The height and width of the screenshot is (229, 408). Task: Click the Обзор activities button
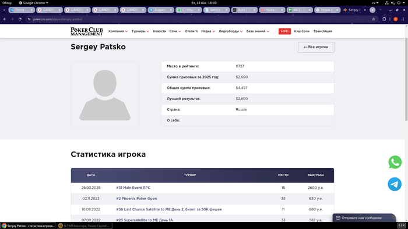coord(7,3)
